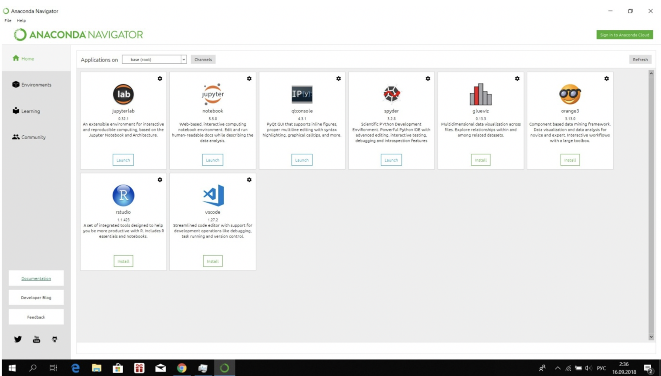The width and height of the screenshot is (661, 376).
Task: Click the rstudio R icon
Action: [x=123, y=195]
